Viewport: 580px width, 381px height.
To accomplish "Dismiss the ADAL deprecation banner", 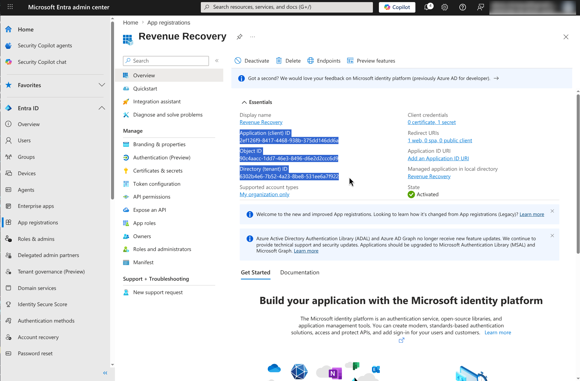I will click(x=552, y=236).
